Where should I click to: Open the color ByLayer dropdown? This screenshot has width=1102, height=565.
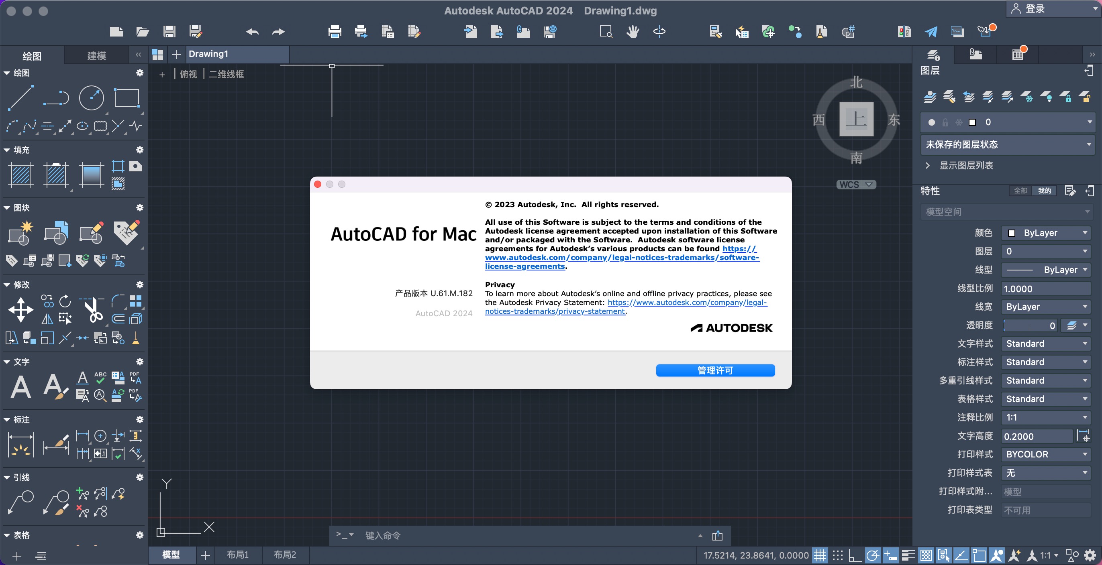[1045, 233]
